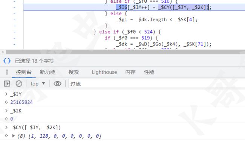Click the else if (_$f0 < 524) line

(127, 32)
